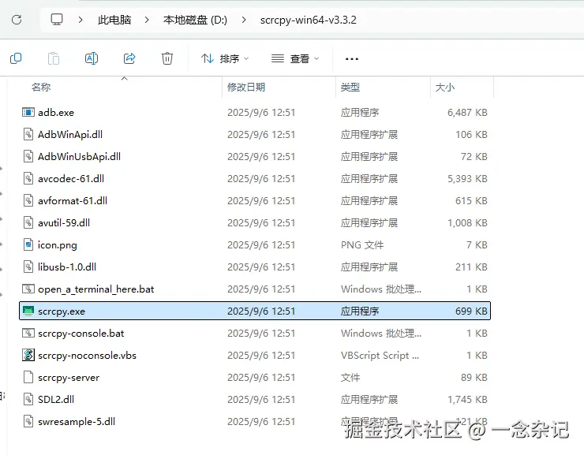Select the SDL2.dll file name
Viewport: 584px width, 455px height.
point(56,399)
